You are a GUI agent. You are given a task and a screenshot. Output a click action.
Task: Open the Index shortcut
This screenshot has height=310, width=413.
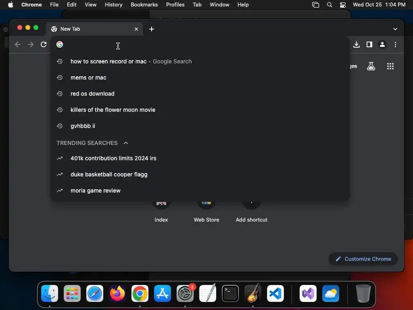click(x=161, y=212)
